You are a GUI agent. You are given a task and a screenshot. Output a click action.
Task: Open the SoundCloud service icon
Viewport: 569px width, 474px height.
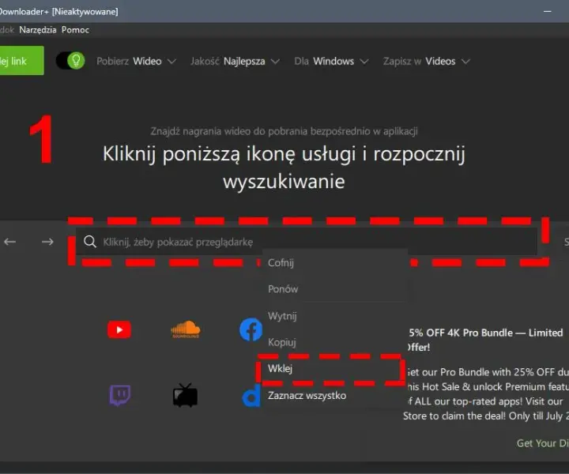pos(186,329)
